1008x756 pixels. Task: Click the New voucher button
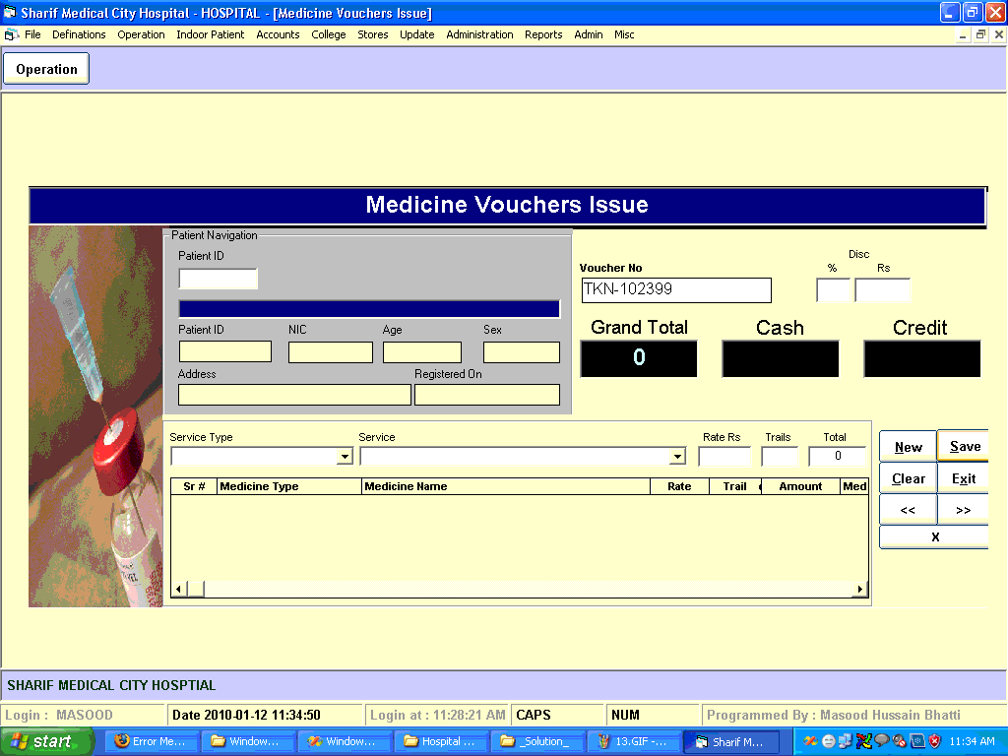(908, 447)
